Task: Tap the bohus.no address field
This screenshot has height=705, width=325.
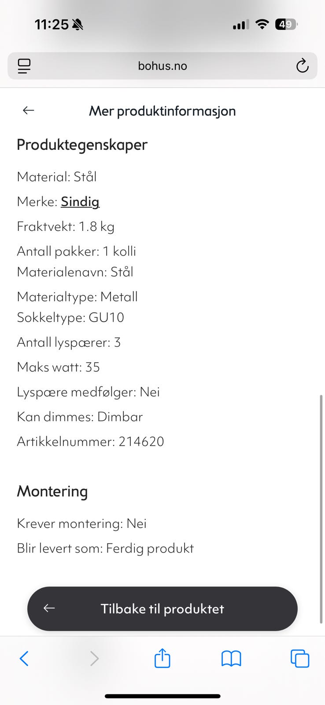Action: 162,66
